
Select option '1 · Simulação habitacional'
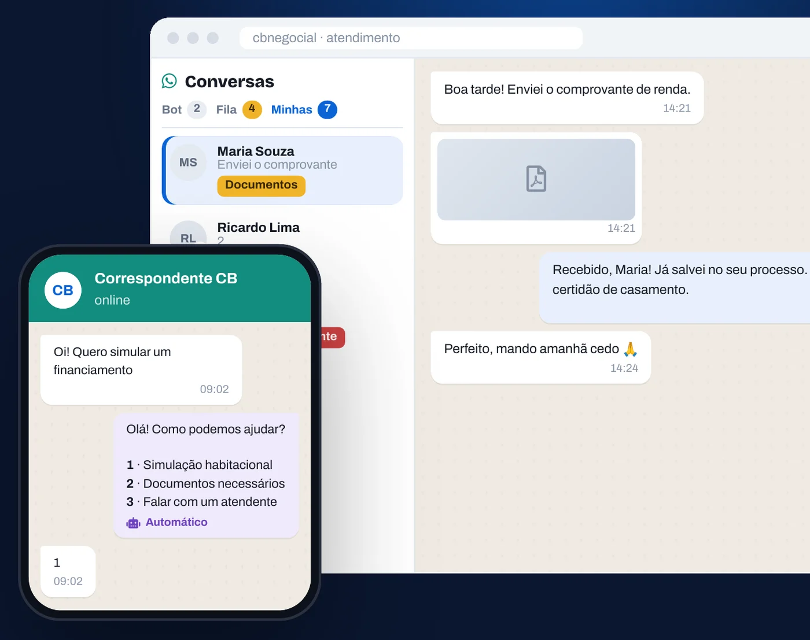[x=200, y=465]
